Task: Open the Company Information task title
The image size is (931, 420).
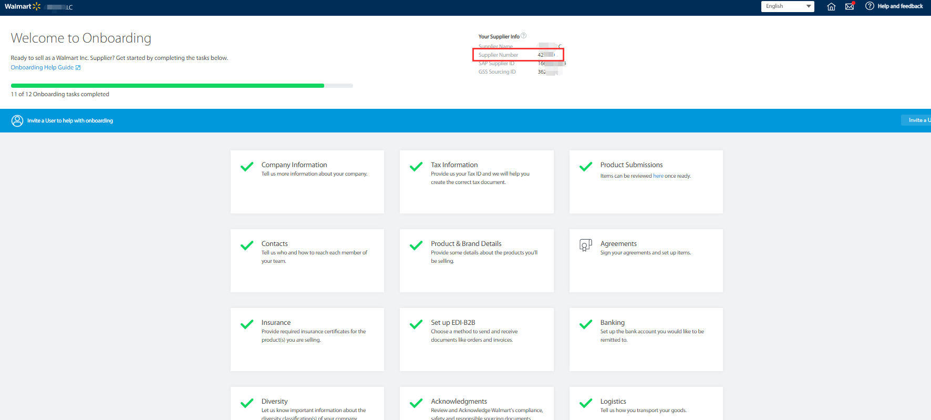Action: (294, 165)
